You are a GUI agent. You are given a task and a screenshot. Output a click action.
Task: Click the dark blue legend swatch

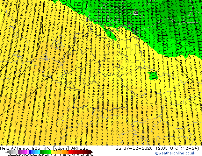coord(30,152)
